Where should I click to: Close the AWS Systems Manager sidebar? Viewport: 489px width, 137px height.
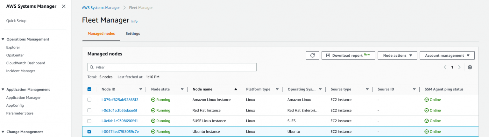coord(64,6)
